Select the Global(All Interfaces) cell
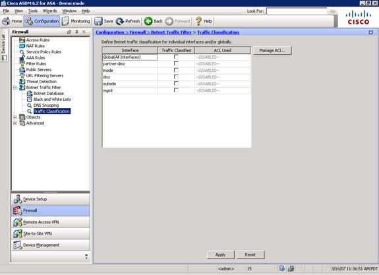Image resolution: width=379 pixels, height=275 pixels. tap(130, 57)
